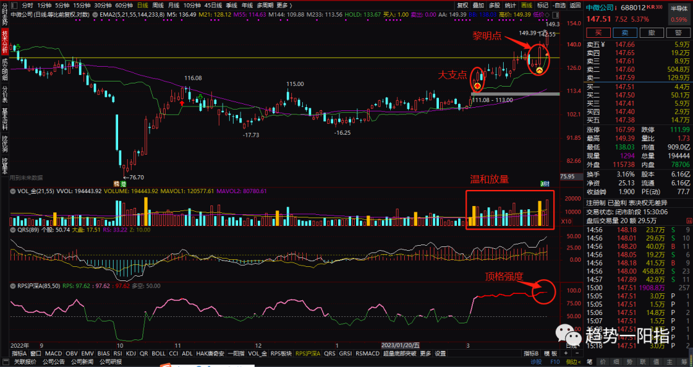The height and width of the screenshot is (367, 693).
Task: Apply the RSI indicator
Action: [117, 354]
